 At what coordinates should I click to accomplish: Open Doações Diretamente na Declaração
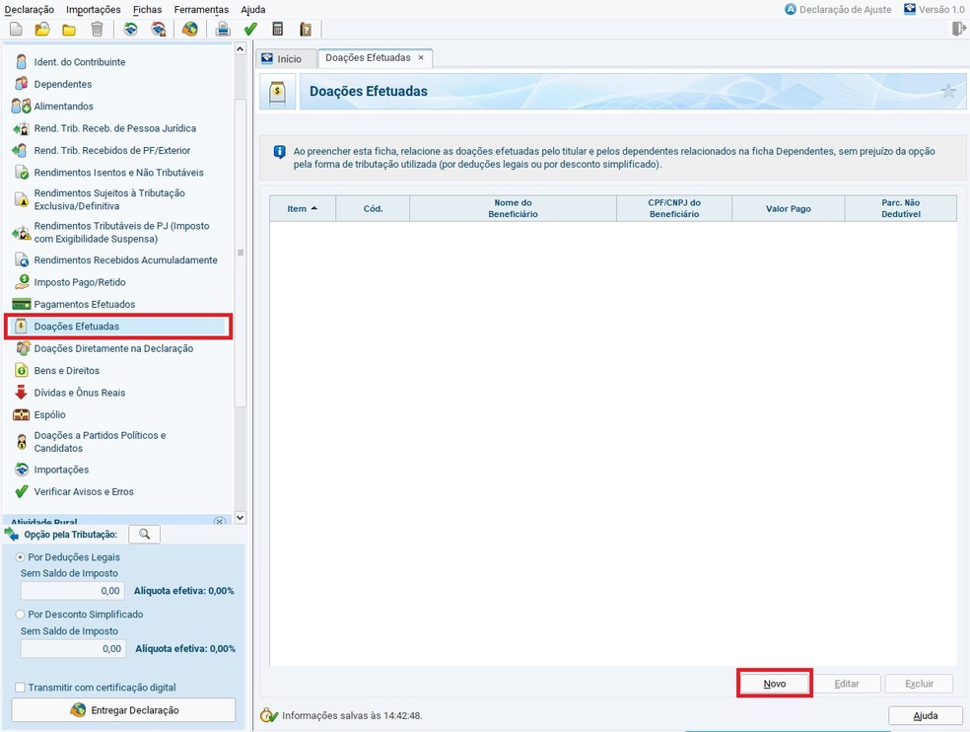coord(113,348)
